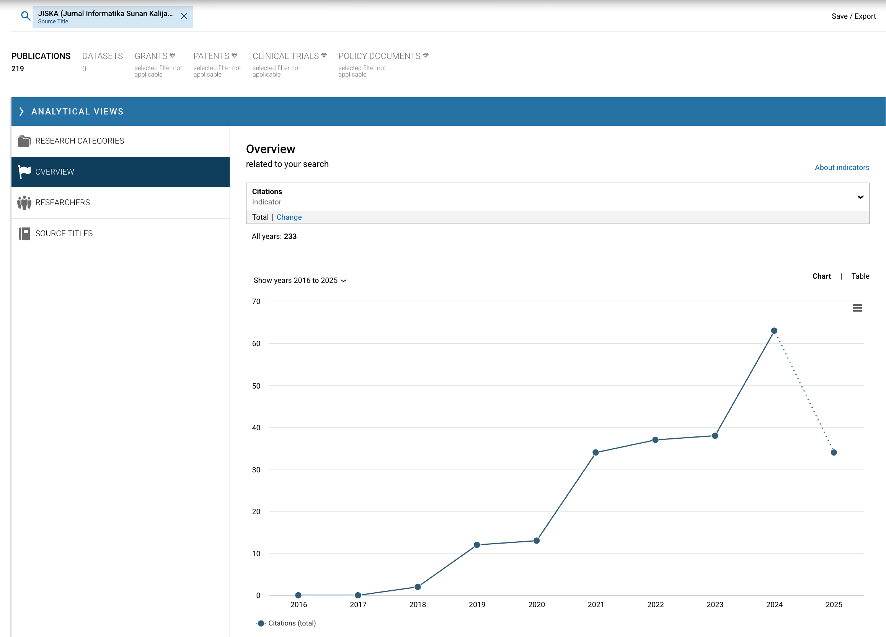The height and width of the screenshot is (637, 886).
Task: Click the diamond icon beside Policy Documents
Action: [x=426, y=56]
